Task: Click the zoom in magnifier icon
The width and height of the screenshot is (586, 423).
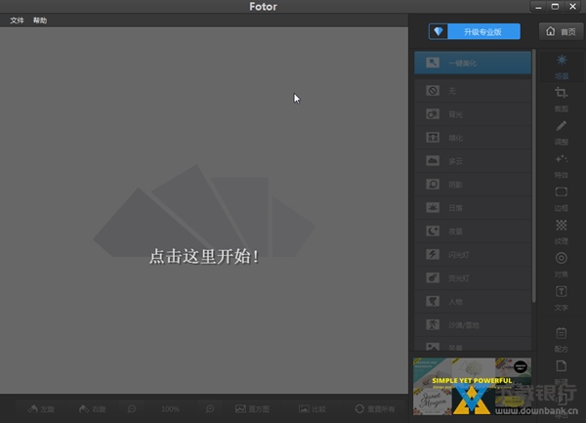Action: [x=210, y=409]
